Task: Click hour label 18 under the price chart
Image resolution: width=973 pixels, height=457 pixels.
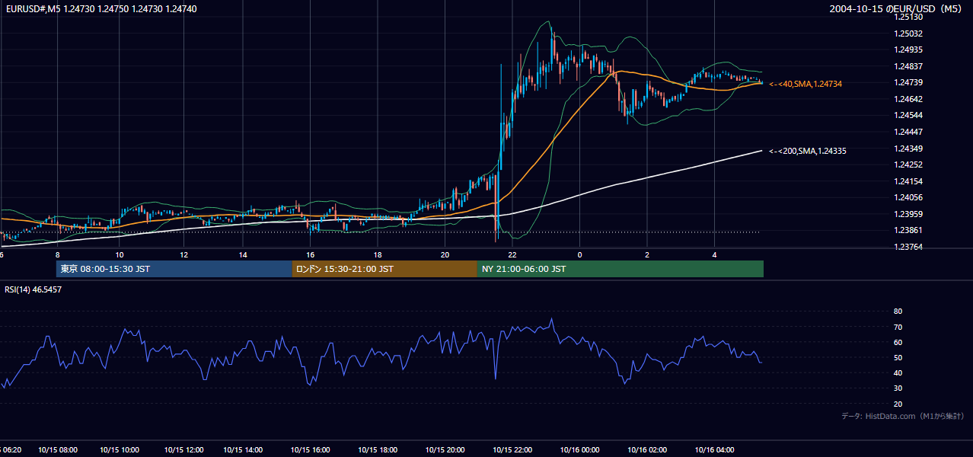Action: pos(378,254)
